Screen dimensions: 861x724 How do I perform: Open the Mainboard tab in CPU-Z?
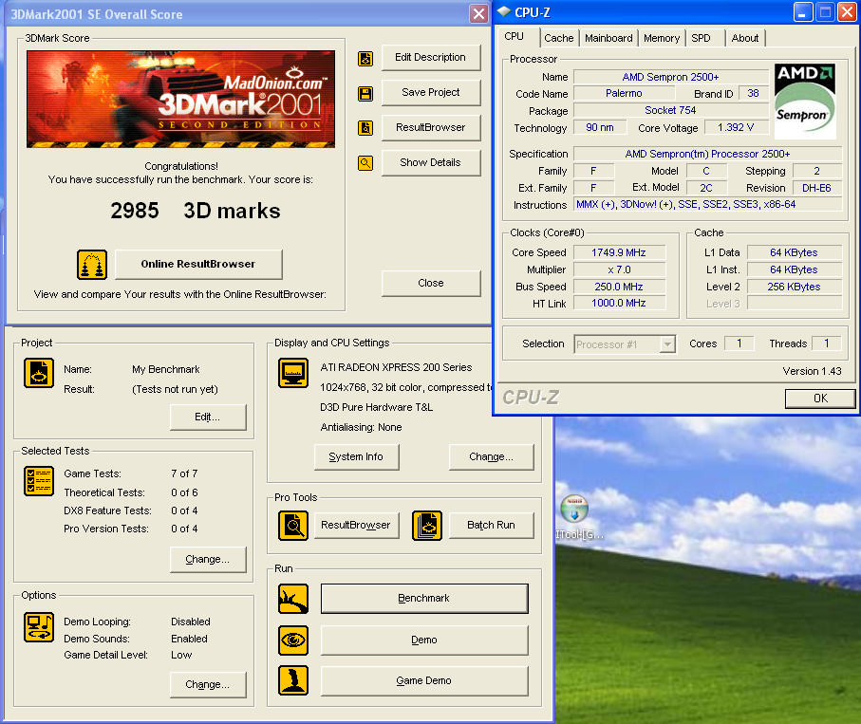tap(608, 38)
